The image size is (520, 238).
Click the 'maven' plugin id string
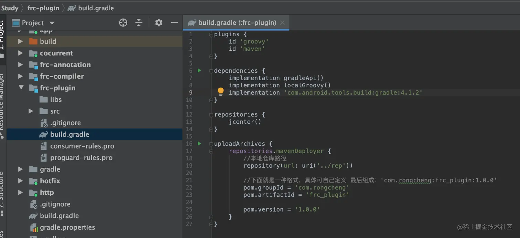(x=252, y=49)
